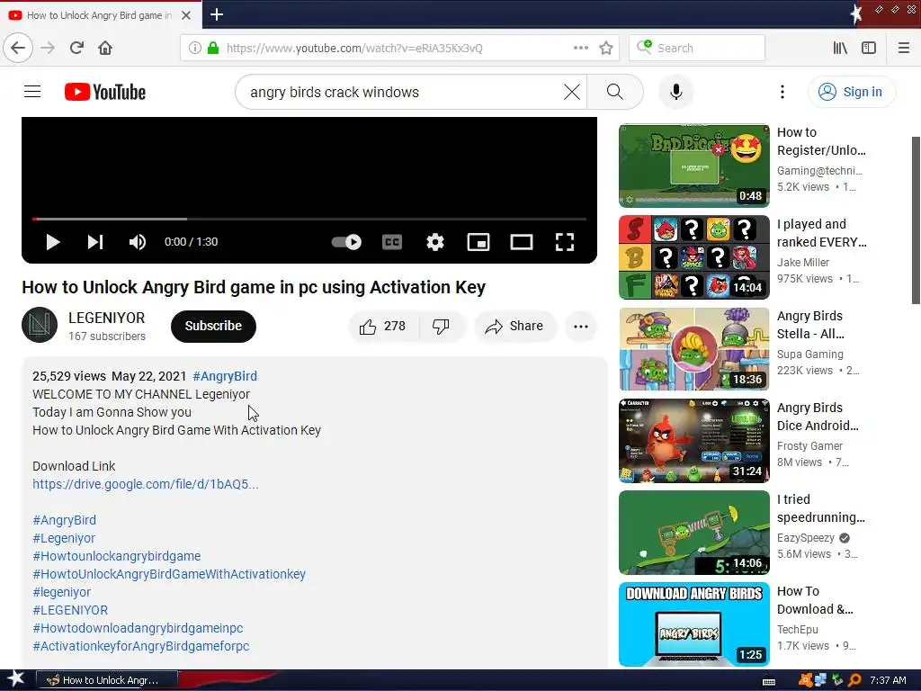Toggle the autoplay switch
The height and width of the screenshot is (691, 921).
(x=346, y=241)
